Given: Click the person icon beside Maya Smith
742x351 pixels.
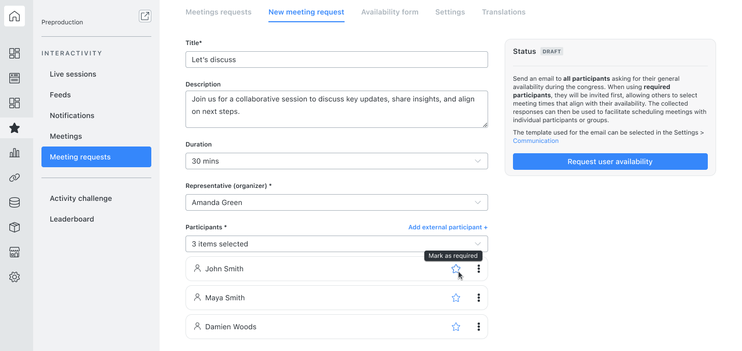Looking at the screenshot, I should pyautogui.click(x=197, y=297).
